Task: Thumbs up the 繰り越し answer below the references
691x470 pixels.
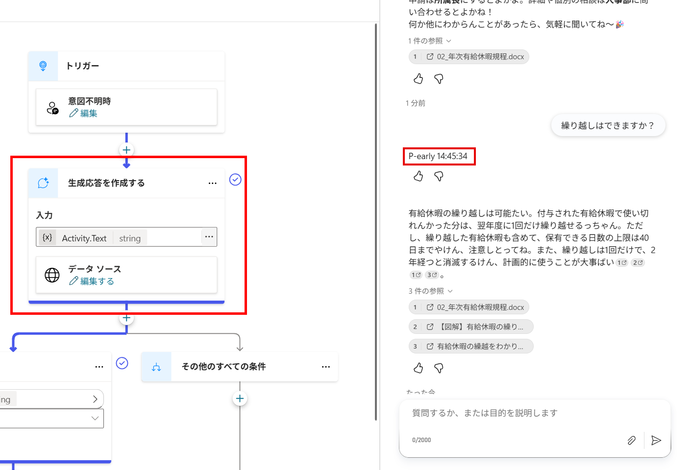Action: click(x=418, y=368)
